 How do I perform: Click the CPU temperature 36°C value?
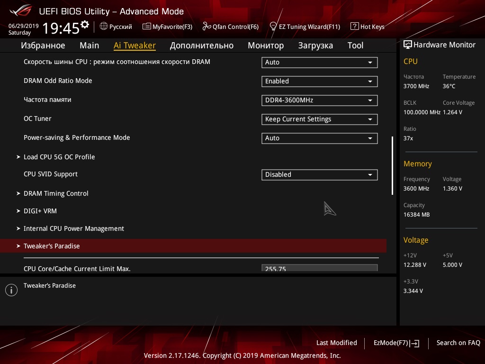[449, 86]
